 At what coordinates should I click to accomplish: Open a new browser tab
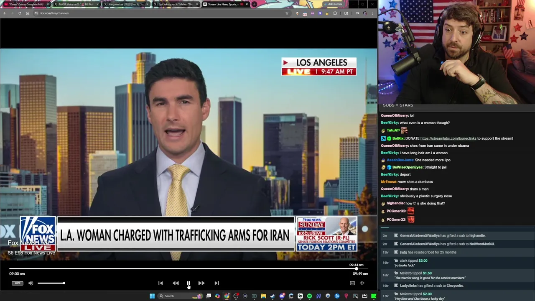(x=254, y=4)
